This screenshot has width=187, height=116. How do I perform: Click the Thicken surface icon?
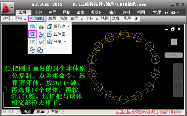click(42, 42)
